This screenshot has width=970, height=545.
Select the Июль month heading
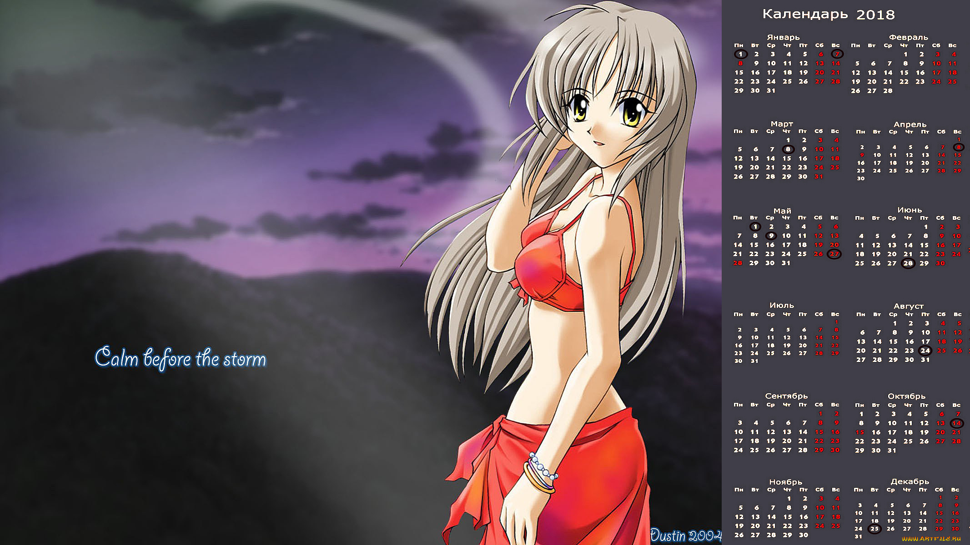[x=781, y=306]
